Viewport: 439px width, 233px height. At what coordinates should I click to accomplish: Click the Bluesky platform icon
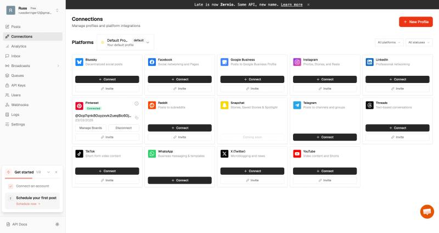pos(79,62)
